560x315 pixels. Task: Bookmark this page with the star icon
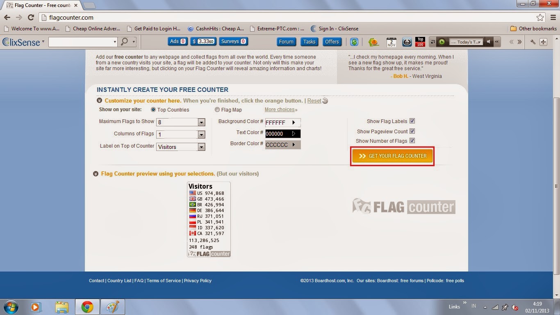pyautogui.click(x=540, y=18)
